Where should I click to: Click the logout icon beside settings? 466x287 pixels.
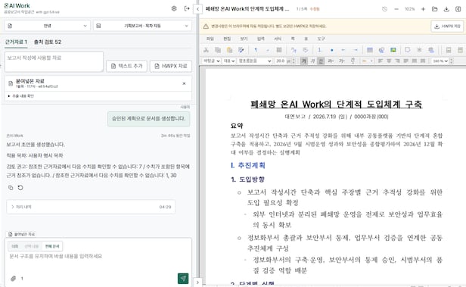coord(187,8)
